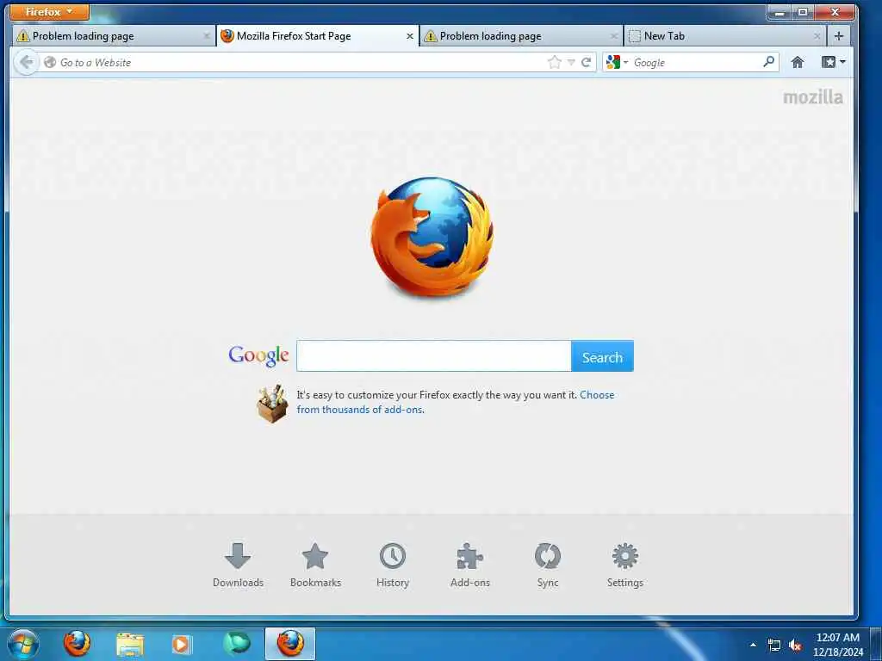Open Downloads from the start page
Screen dimensions: 882x661
coord(238,565)
